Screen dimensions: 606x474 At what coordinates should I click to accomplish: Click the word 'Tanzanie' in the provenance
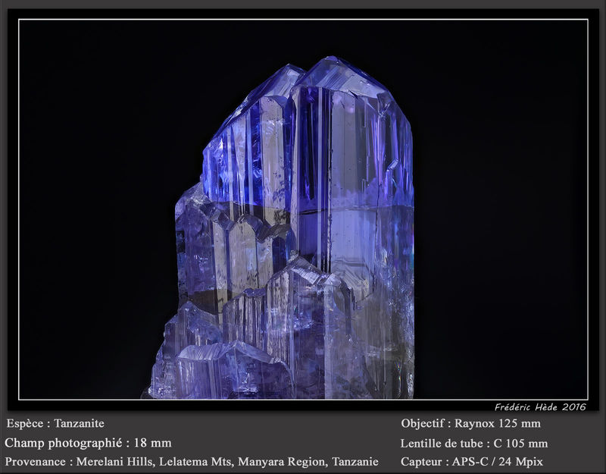(x=355, y=462)
